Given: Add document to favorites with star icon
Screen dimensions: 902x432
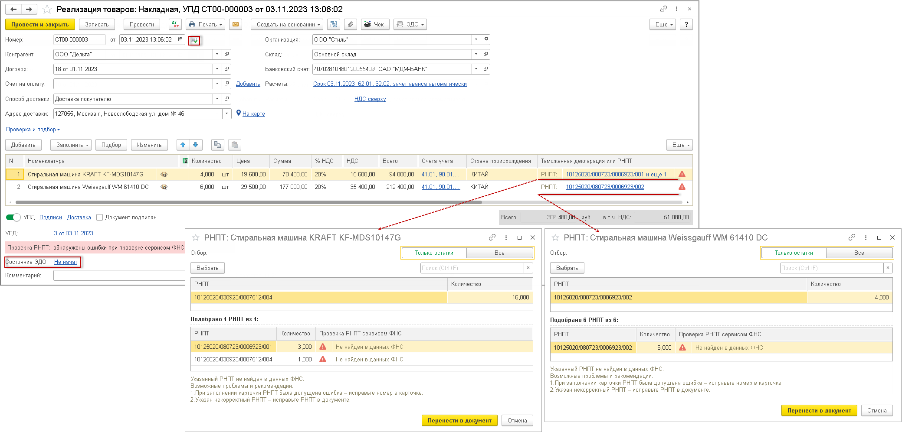Looking at the screenshot, I should 47,9.
